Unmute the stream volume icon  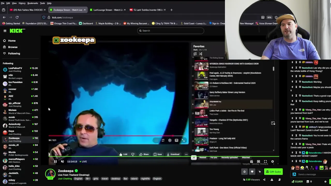(62, 161)
